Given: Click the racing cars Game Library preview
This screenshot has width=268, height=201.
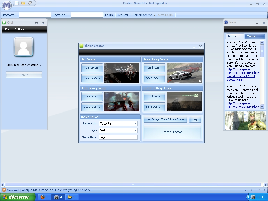Looking at the screenshot, I should tap(184, 73).
